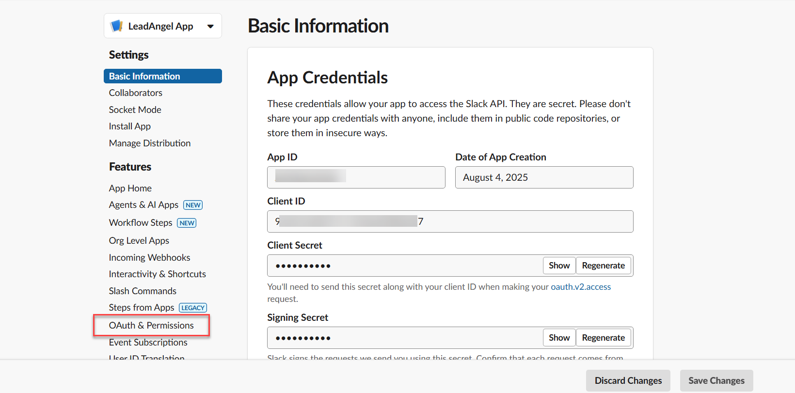Click the NEW badge beside Agents & AI Apps

(193, 205)
